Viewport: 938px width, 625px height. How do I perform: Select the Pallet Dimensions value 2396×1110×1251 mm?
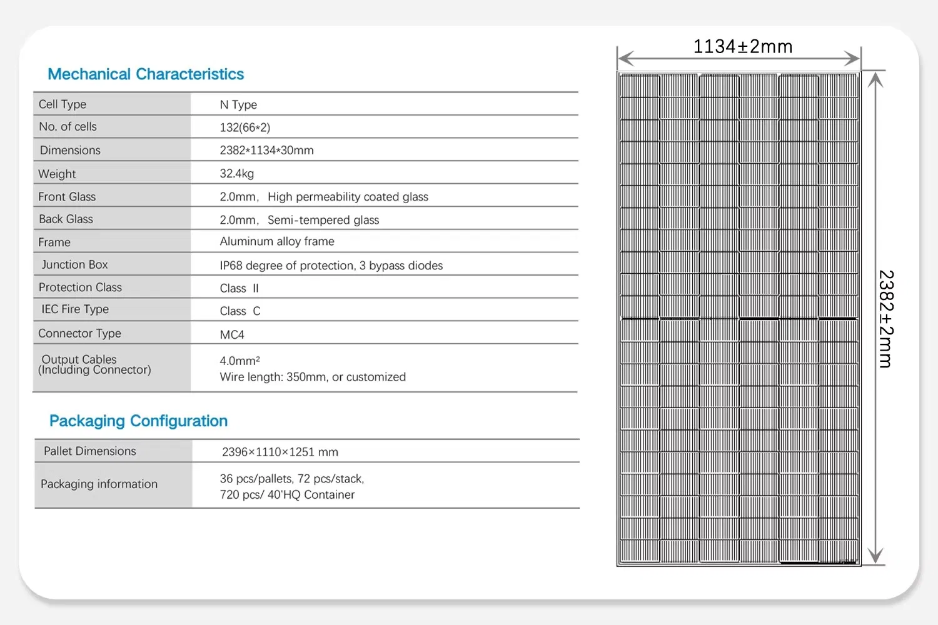(x=280, y=451)
